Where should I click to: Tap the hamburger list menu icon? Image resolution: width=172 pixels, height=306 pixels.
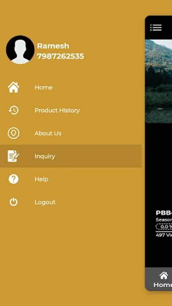pos(156,28)
